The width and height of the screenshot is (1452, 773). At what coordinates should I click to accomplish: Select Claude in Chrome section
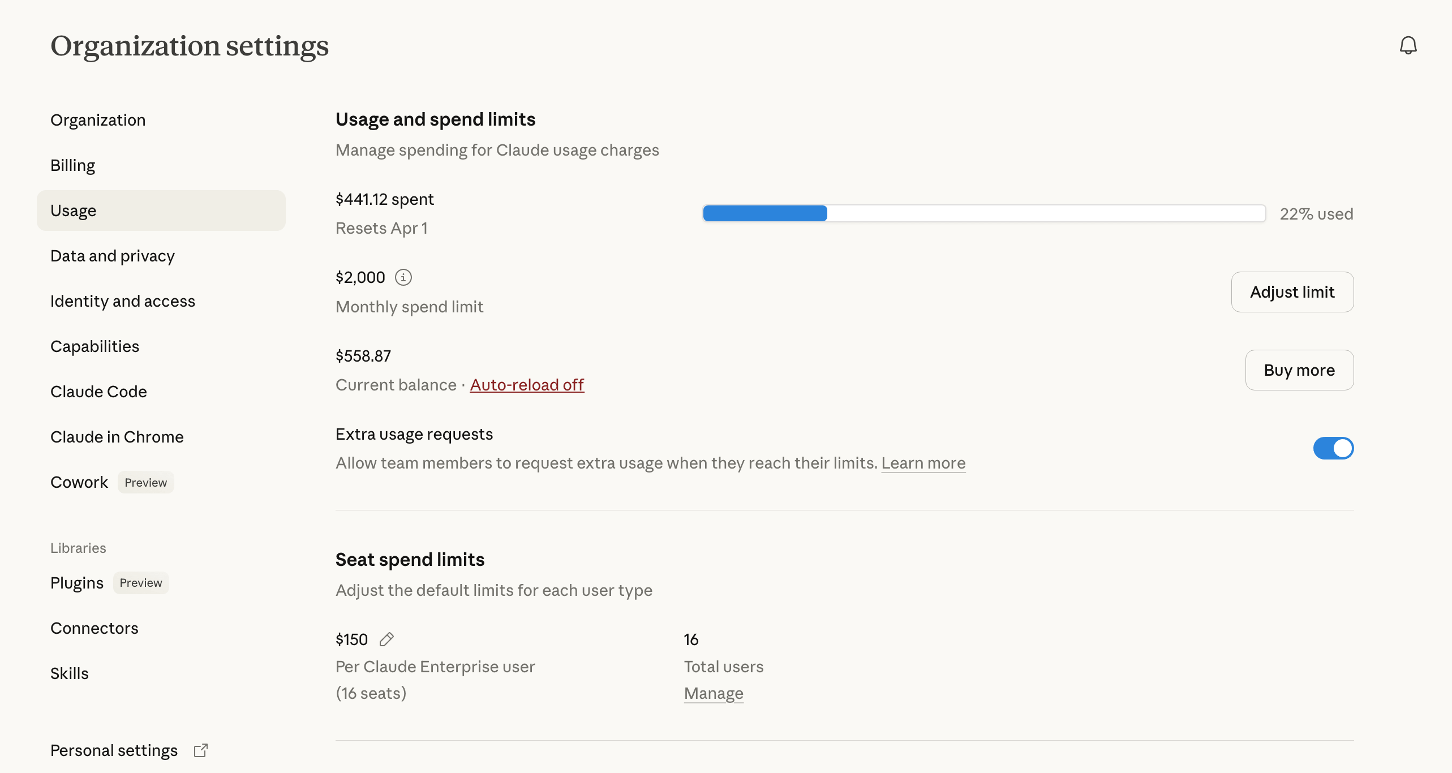(117, 437)
